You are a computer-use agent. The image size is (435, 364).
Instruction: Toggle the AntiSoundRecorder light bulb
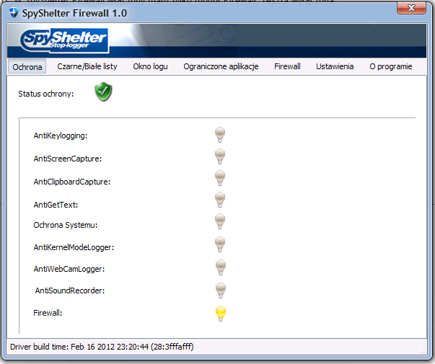coord(221,290)
